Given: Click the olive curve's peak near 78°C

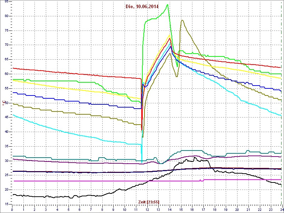Looking at the screenshot, I should coord(182,20).
